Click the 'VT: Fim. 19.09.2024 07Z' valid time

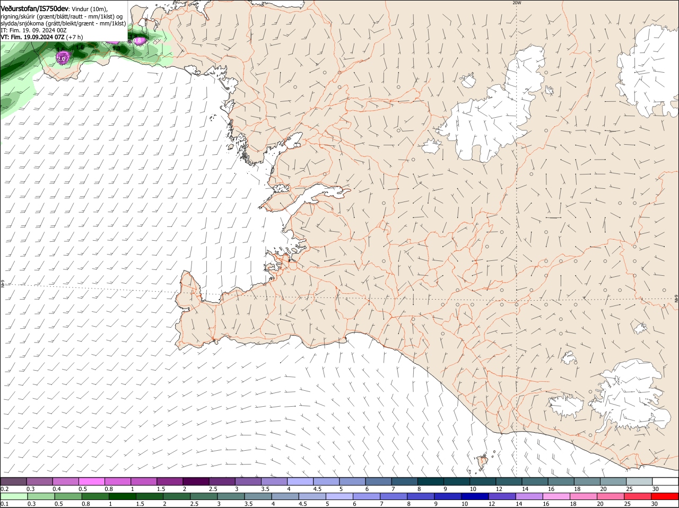pos(33,37)
